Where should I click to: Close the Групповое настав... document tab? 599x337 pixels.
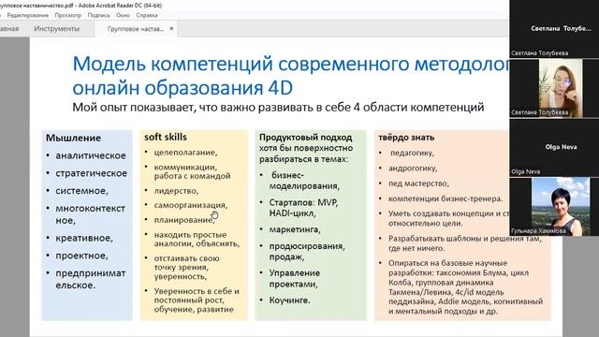click(171, 28)
